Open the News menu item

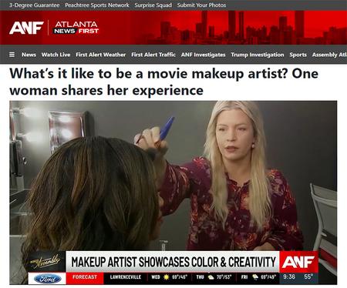coord(29,55)
